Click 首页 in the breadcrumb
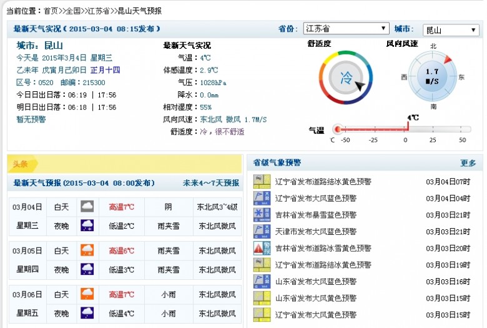487x328 pixels. [51, 11]
